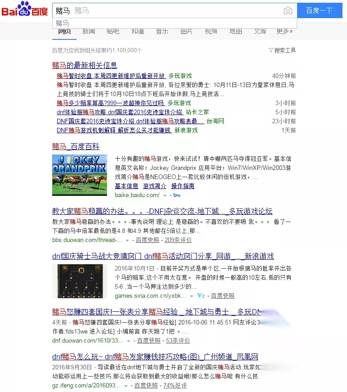Screen dimensions: 347x392
Task: Switch to 图片 tab
Action: click(186, 32)
